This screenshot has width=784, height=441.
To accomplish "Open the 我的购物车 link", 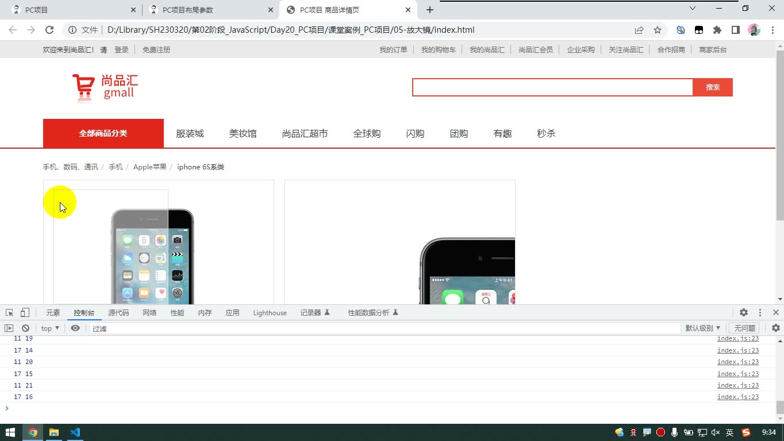I will 439,49.
